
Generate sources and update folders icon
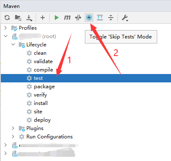(x=18, y=18)
